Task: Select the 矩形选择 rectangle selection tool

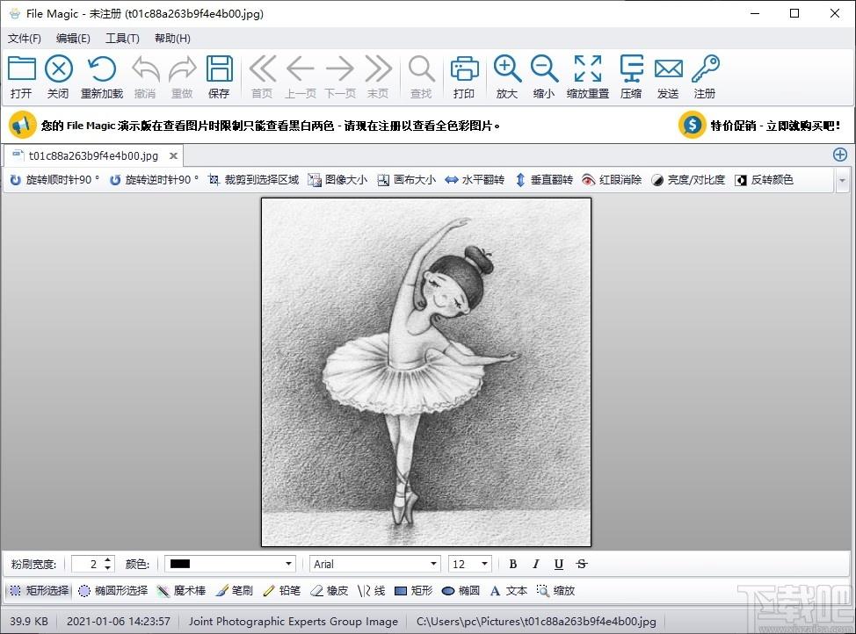Action: 40,591
